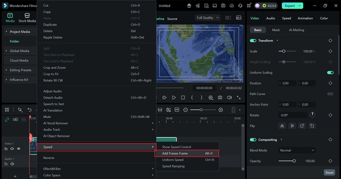
Task: Select the pointer selection tool in timeline
Action: tap(20, 110)
